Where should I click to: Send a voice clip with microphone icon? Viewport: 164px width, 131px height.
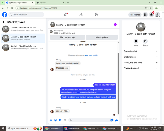click(51, 120)
